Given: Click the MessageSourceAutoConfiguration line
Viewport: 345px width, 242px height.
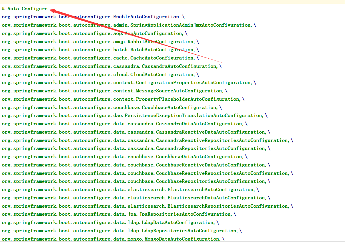Looking at the screenshot, I should 115,91.
